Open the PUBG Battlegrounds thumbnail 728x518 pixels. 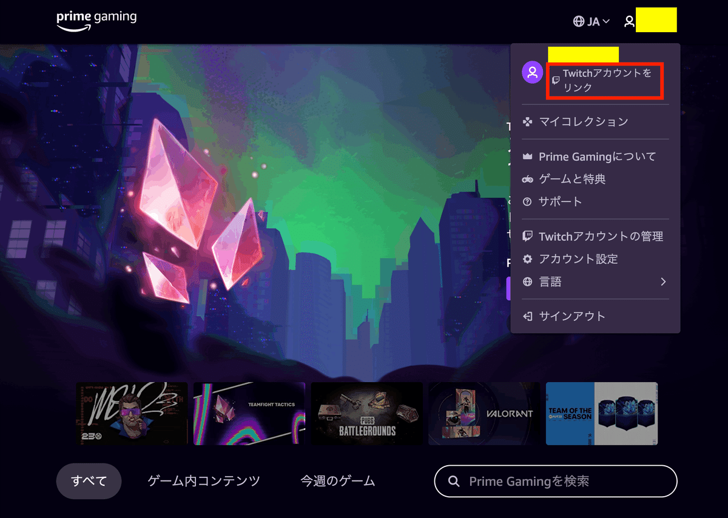(x=366, y=414)
